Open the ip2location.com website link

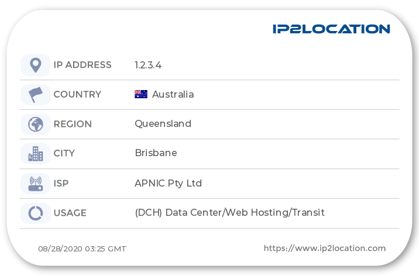[x=325, y=248]
